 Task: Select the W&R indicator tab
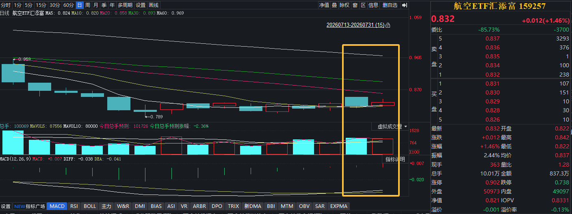click(x=123, y=206)
